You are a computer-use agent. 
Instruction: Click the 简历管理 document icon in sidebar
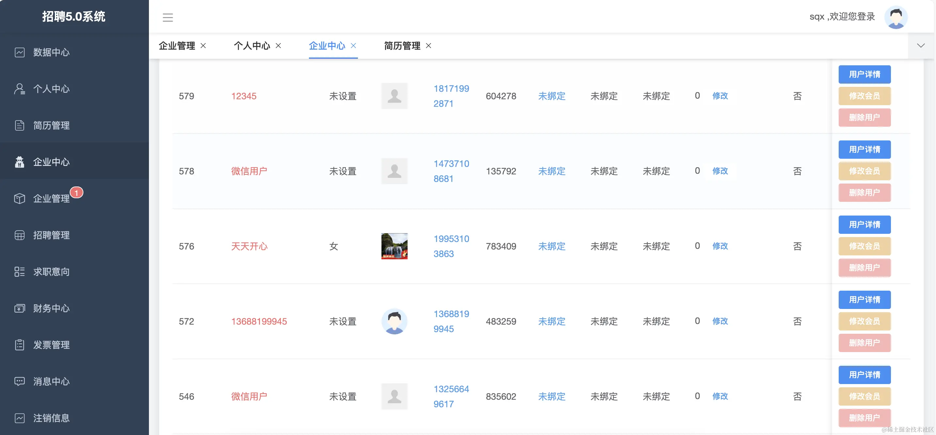coord(20,125)
